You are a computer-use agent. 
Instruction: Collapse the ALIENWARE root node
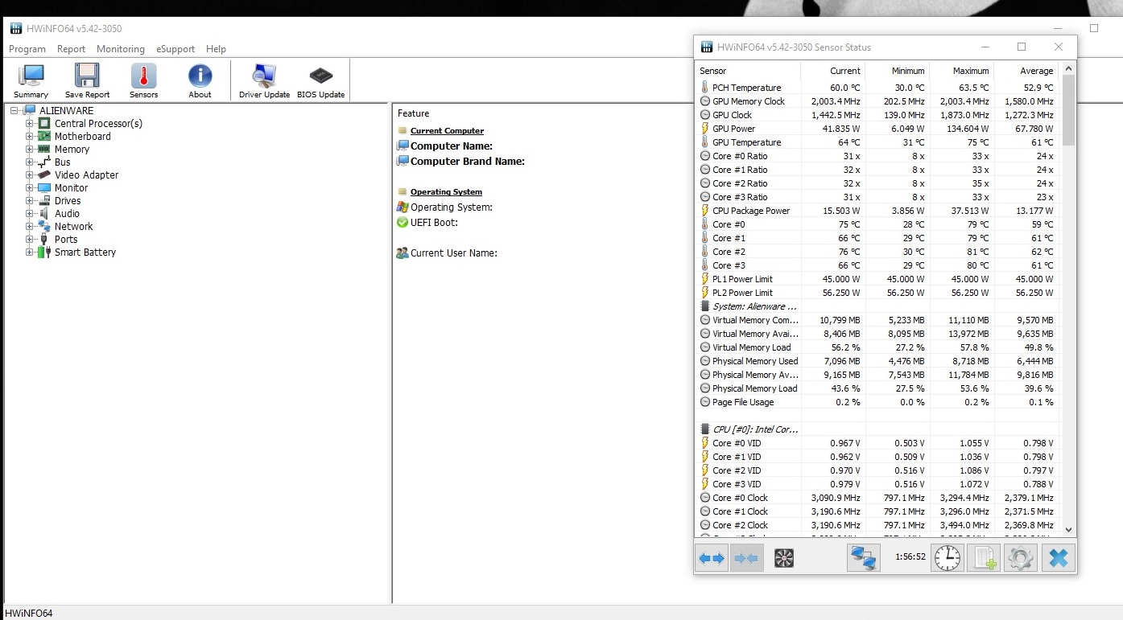(14, 111)
